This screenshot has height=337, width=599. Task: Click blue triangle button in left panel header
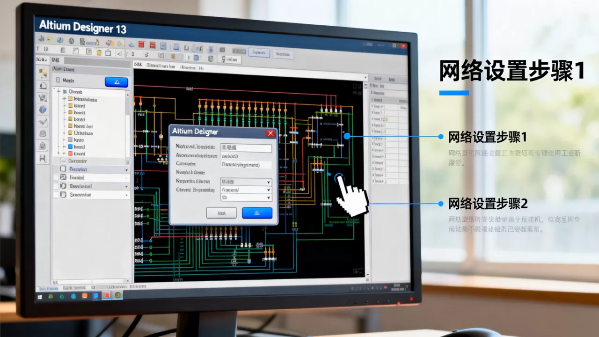coord(117,82)
